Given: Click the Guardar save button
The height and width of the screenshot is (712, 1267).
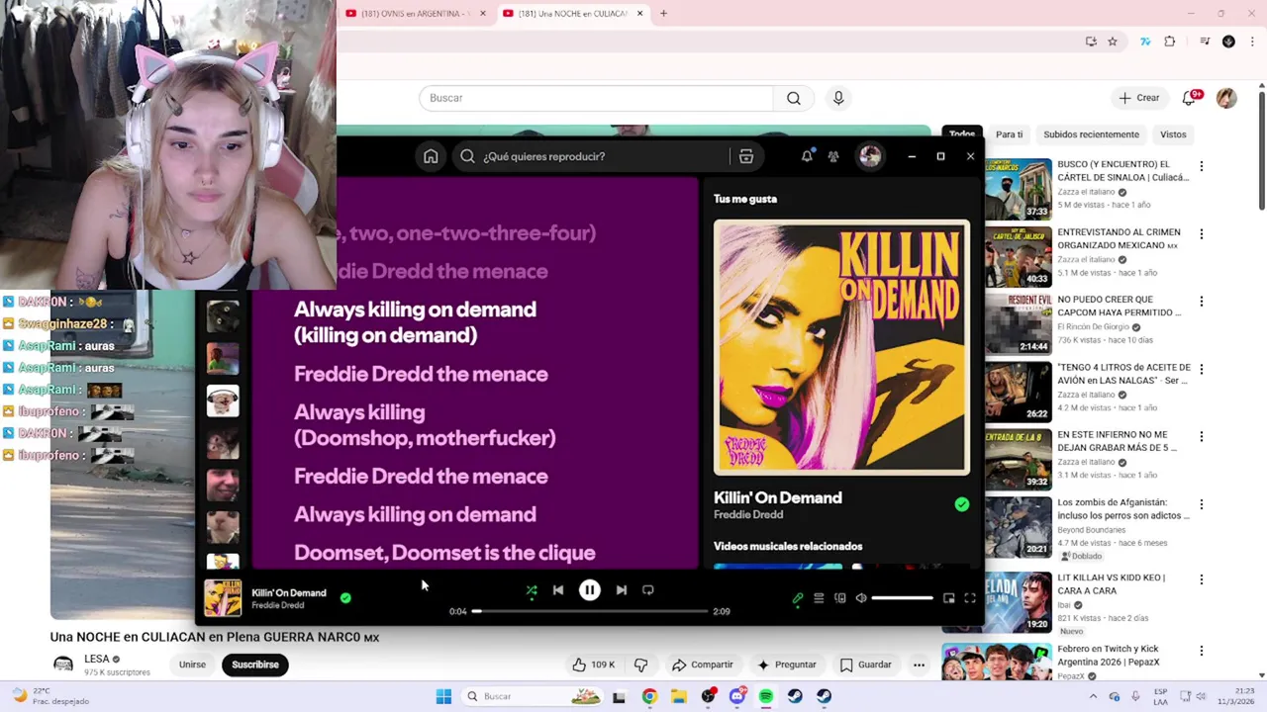Looking at the screenshot, I should [865, 665].
